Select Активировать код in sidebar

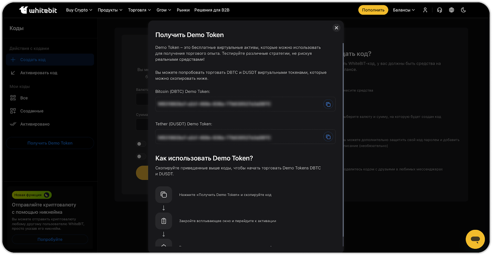tap(39, 73)
